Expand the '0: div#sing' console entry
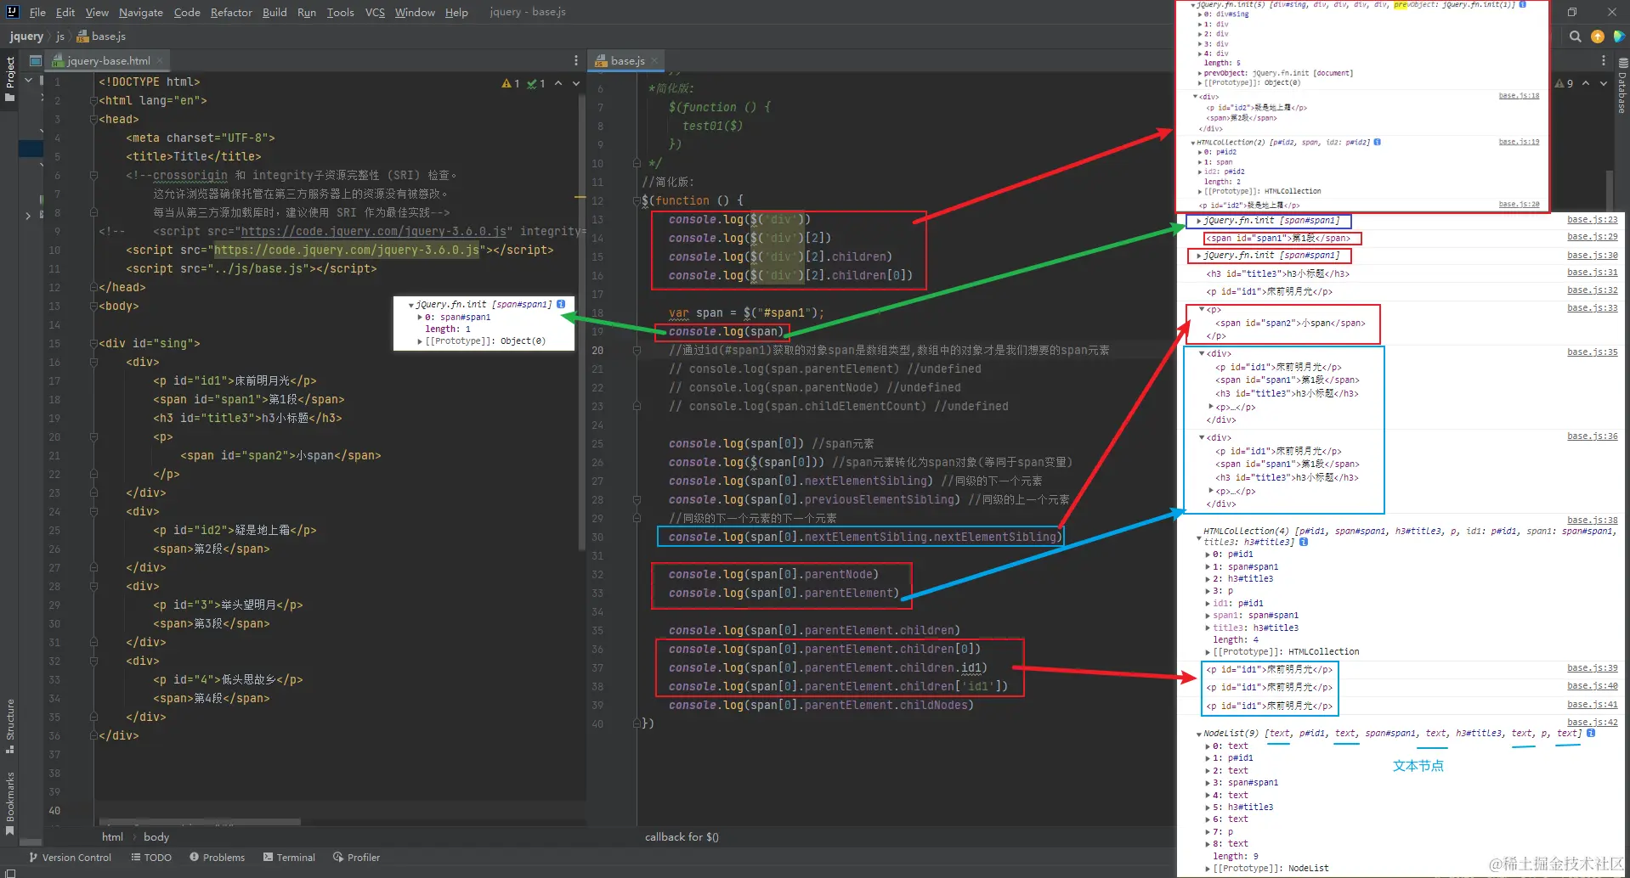Screen dimensions: 1630x878 point(1200,14)
